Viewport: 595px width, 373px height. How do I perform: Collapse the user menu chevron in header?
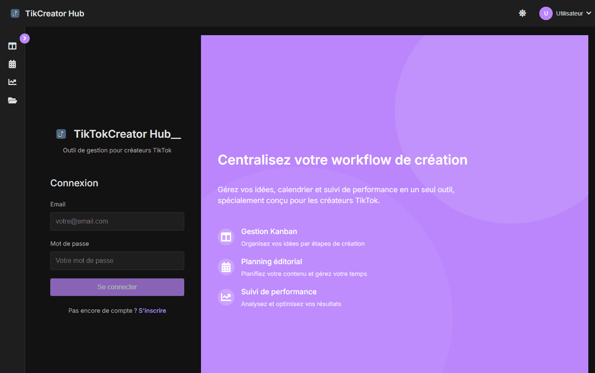(x=589, y=13)
